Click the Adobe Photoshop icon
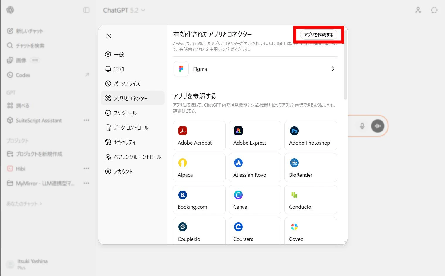The image size is (445, 276). (x=294, y=131)
